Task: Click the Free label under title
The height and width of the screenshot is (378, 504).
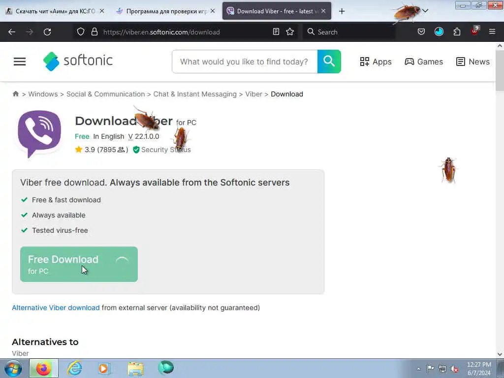Action: [82, 136]
